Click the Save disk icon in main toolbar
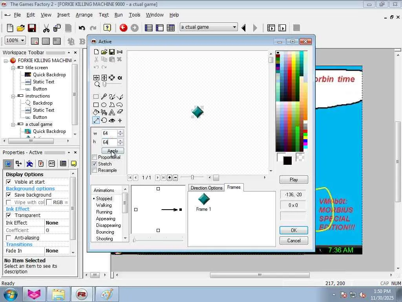 (x=32, y=28)
